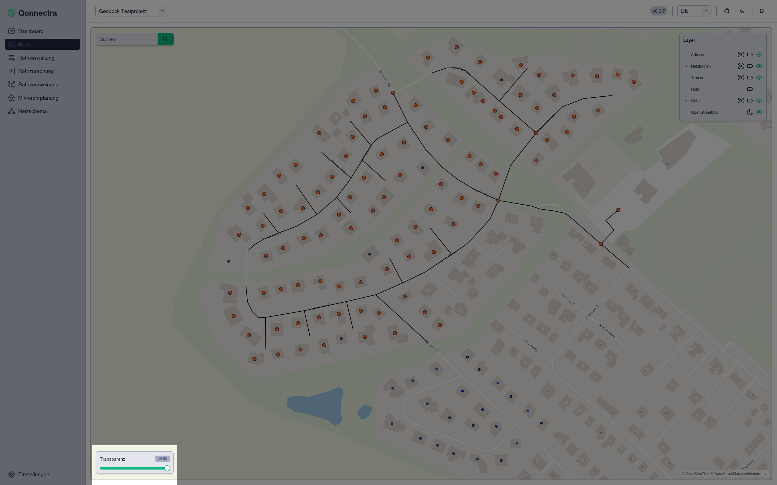Toggle labels for the Rohr layer
This screenshot has height=485, width=777.
[750, 89]
